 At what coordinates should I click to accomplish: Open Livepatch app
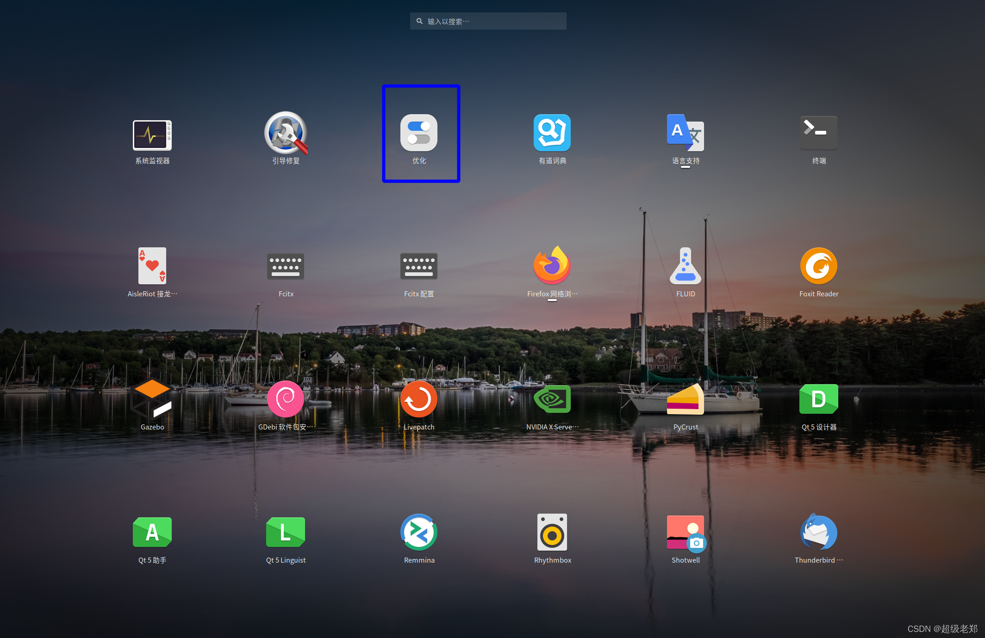tap(419, 399)
